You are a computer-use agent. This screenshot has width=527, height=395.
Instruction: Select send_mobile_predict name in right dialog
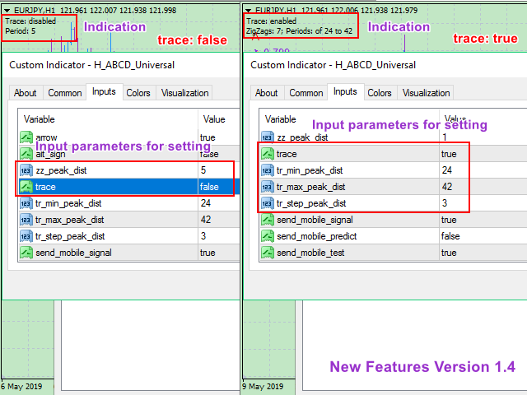(x=316, y=236)
